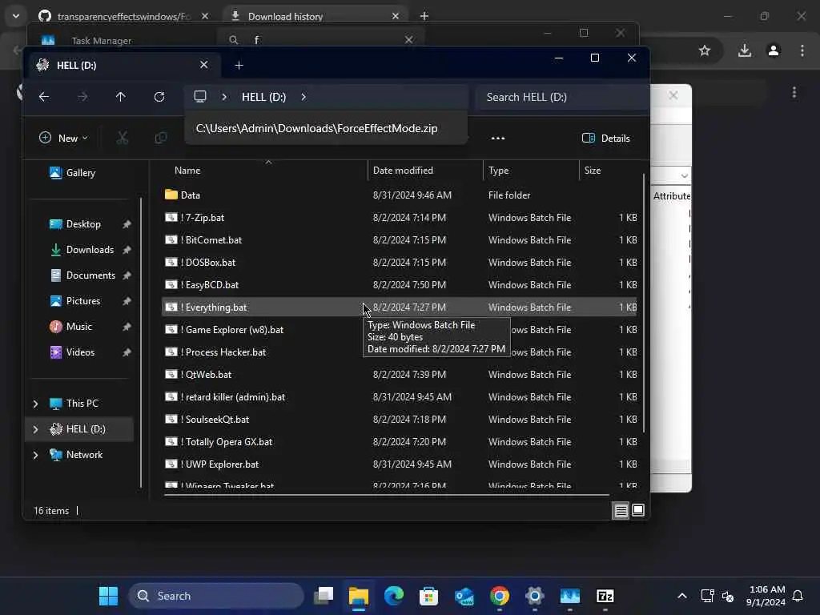Sort by the Name column
This screenshot has height=615, width=820.
[264, 171]
